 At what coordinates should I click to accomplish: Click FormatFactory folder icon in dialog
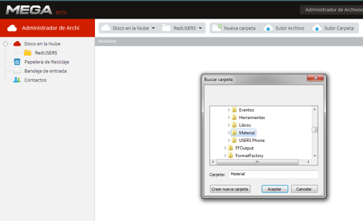[x=231, y=156]
